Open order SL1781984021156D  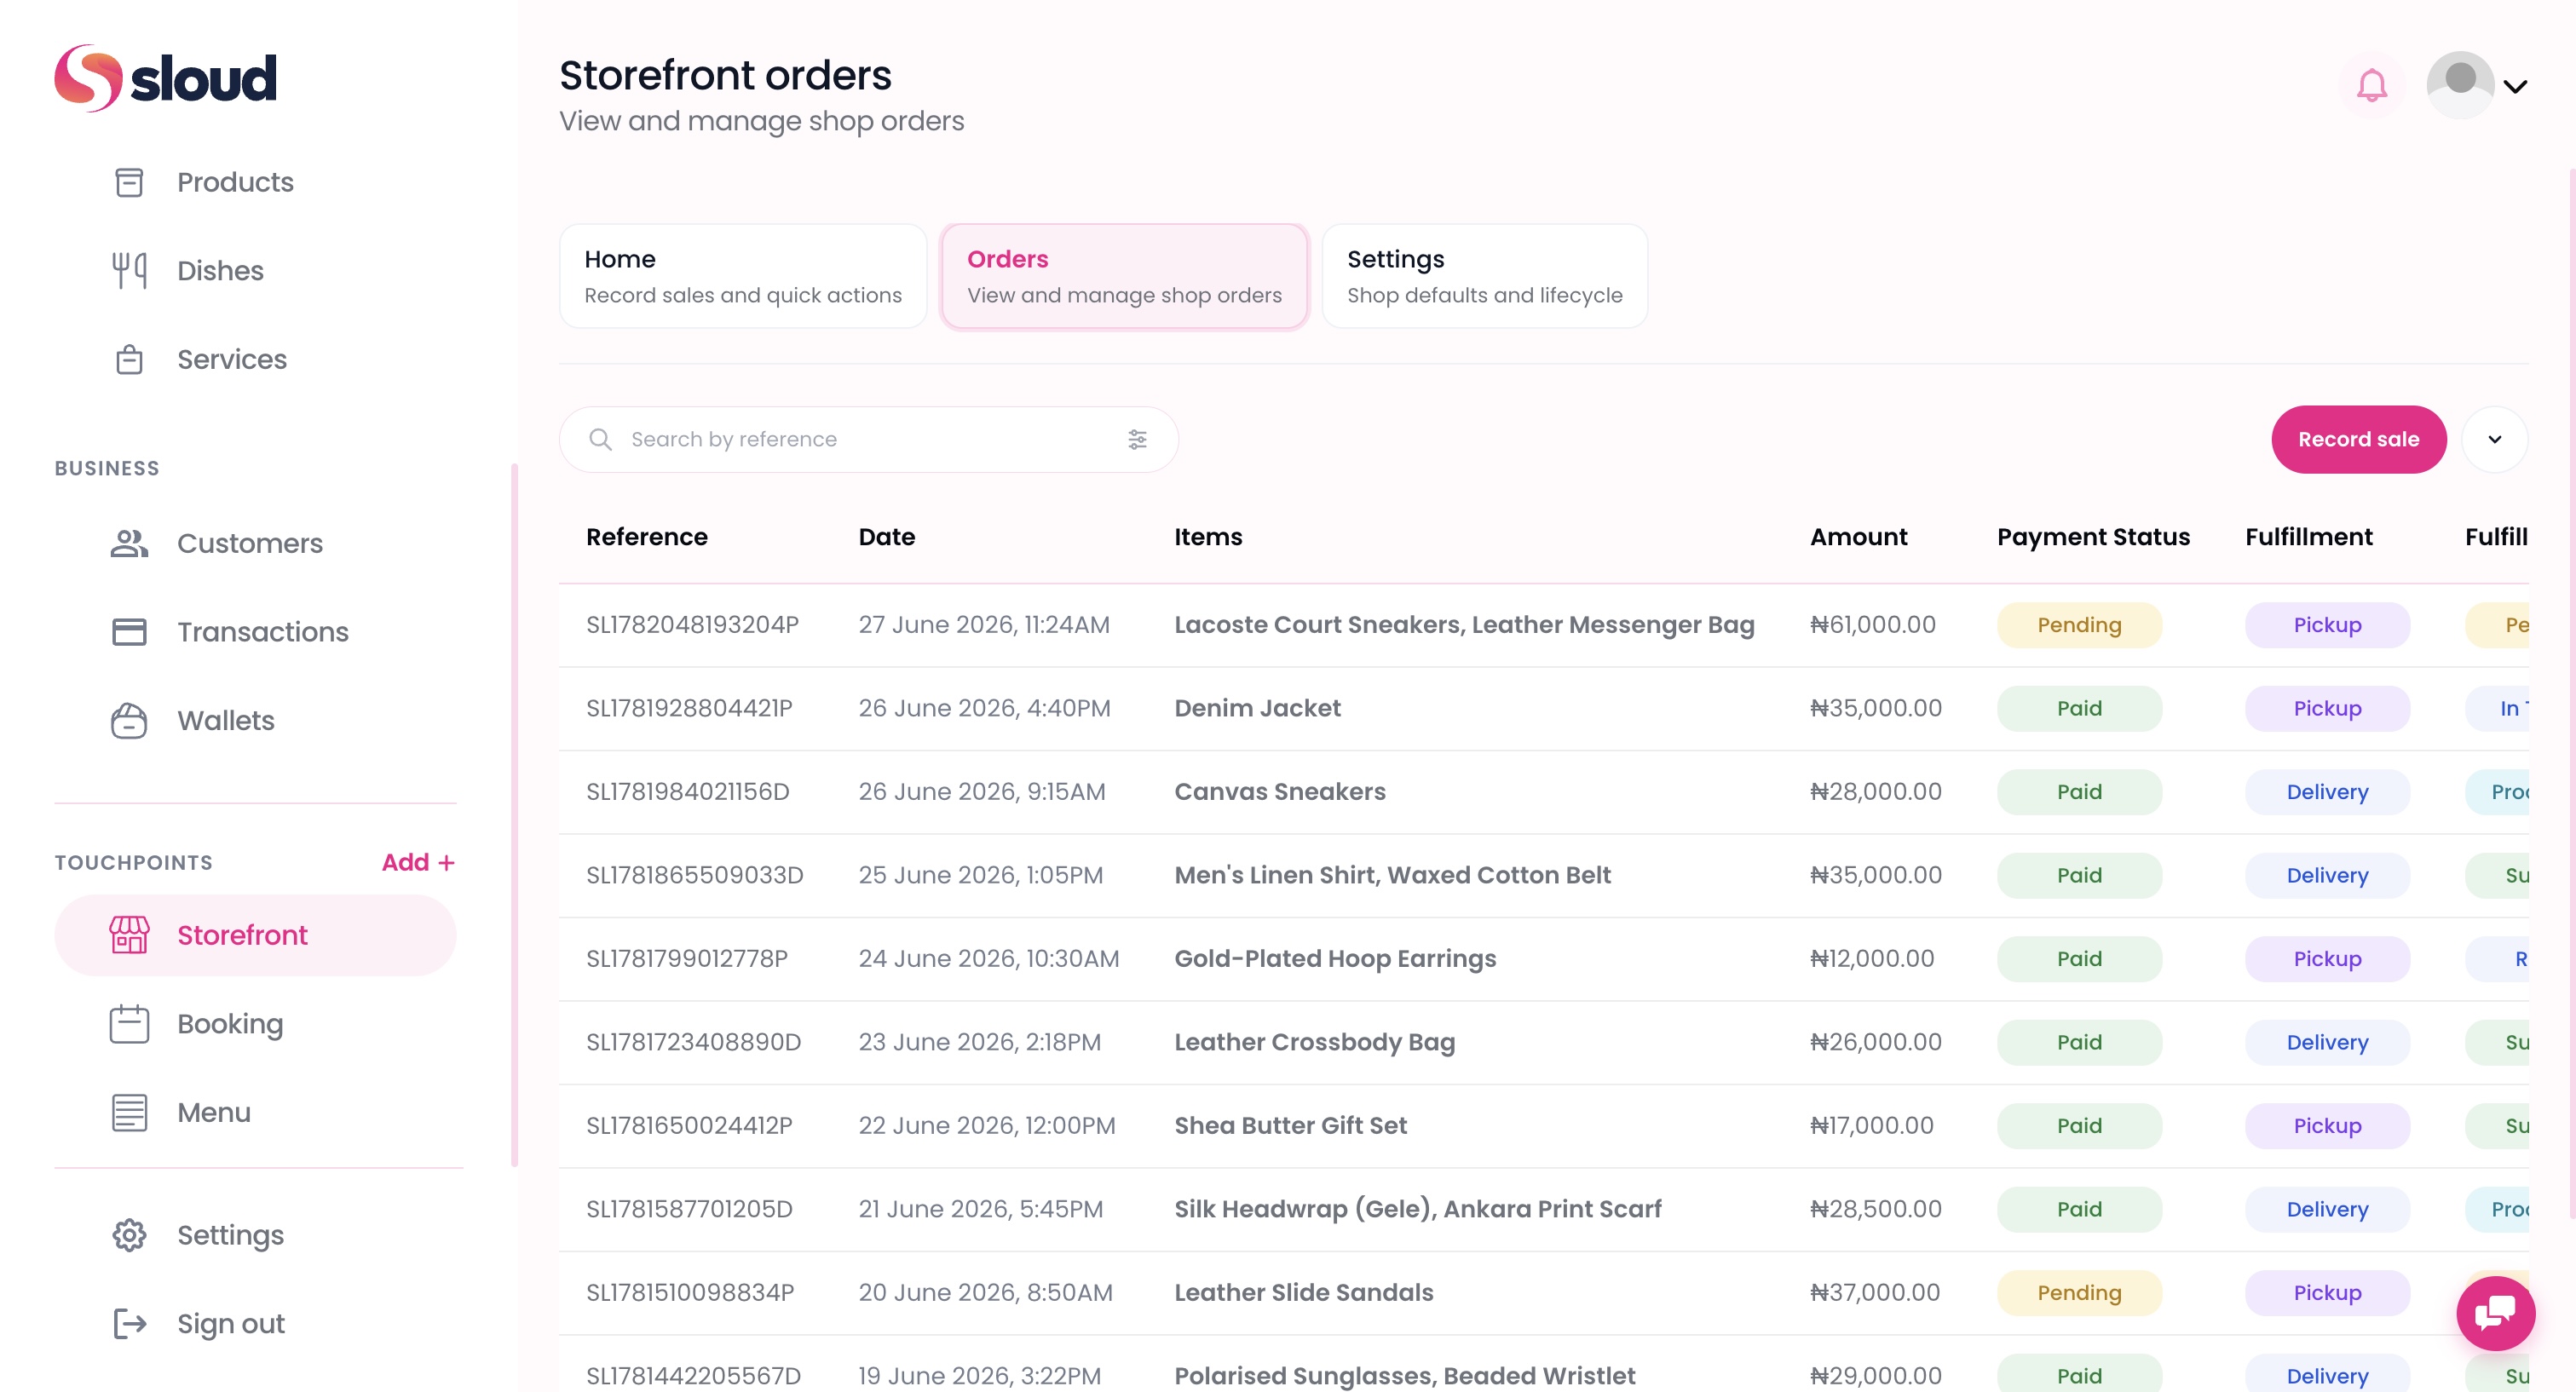tap(688, 792)
